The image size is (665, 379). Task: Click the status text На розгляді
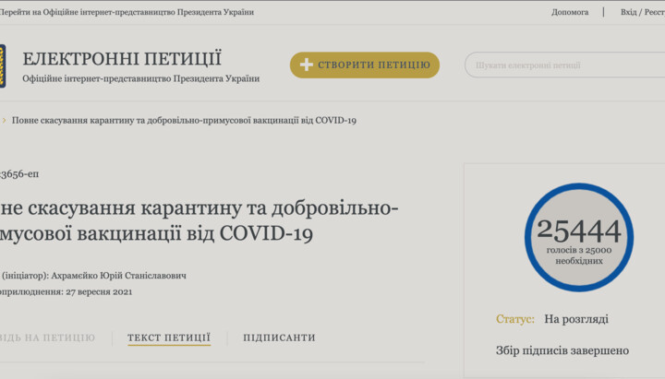click(x=575, y=319)
